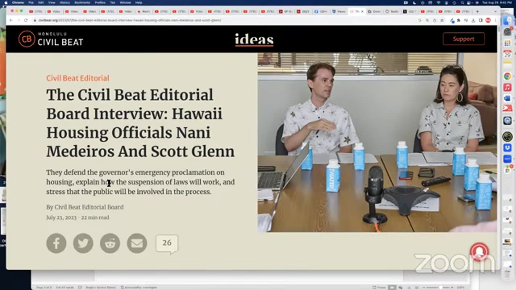Close the active Civil Beat tab

tap(362, 11)
